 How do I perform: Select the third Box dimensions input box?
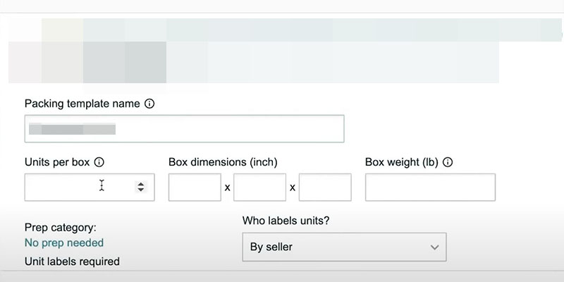(x=325, y=187)
